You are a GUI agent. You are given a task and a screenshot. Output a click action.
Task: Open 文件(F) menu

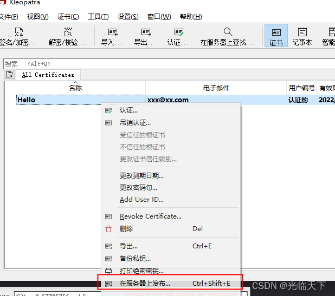[x=9, y=17]
